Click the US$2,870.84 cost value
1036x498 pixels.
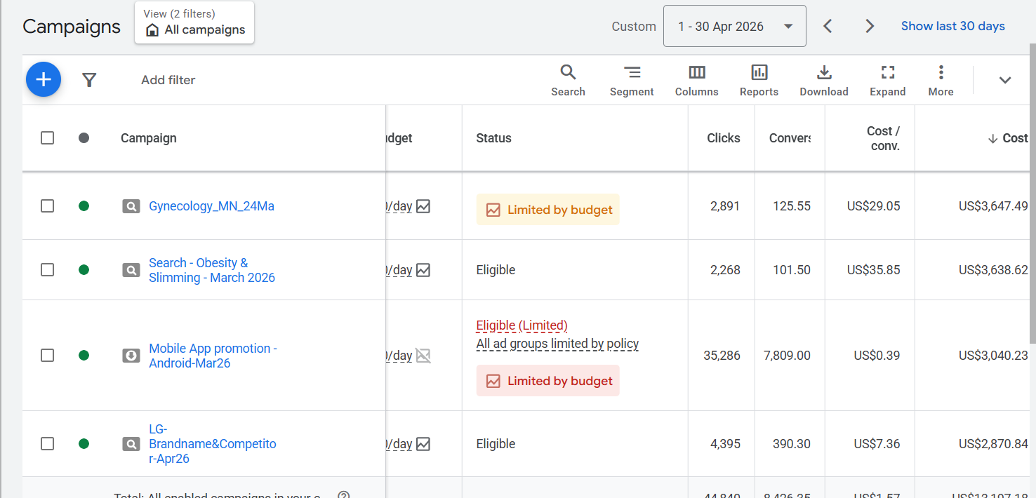[x=993, y=444]
